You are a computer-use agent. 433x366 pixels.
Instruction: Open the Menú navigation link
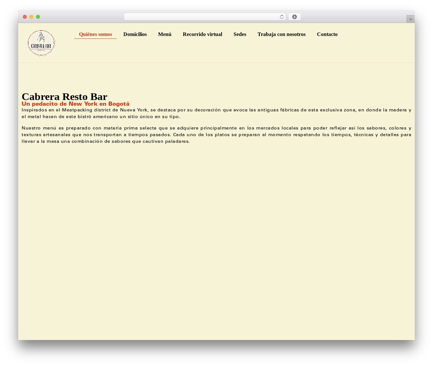pos(165,34)
